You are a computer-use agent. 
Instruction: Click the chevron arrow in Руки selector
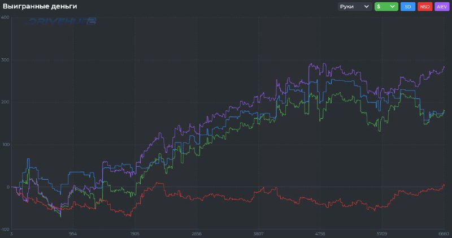(367, 7)
